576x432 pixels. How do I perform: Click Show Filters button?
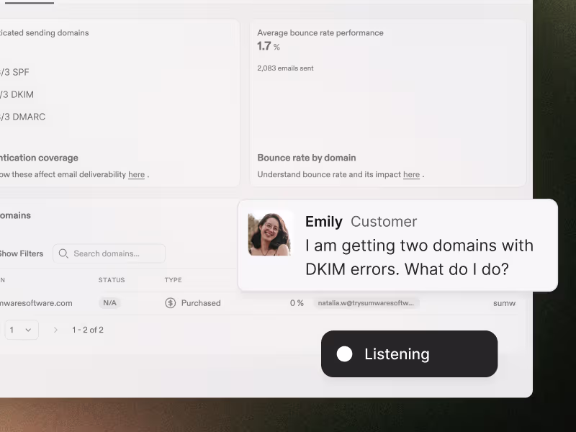[x=21, y=253]
